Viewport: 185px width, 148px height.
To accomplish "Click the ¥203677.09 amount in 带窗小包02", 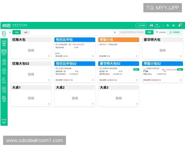I will coord(161,74).
